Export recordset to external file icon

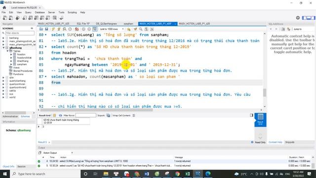click(x=109, y=115)
